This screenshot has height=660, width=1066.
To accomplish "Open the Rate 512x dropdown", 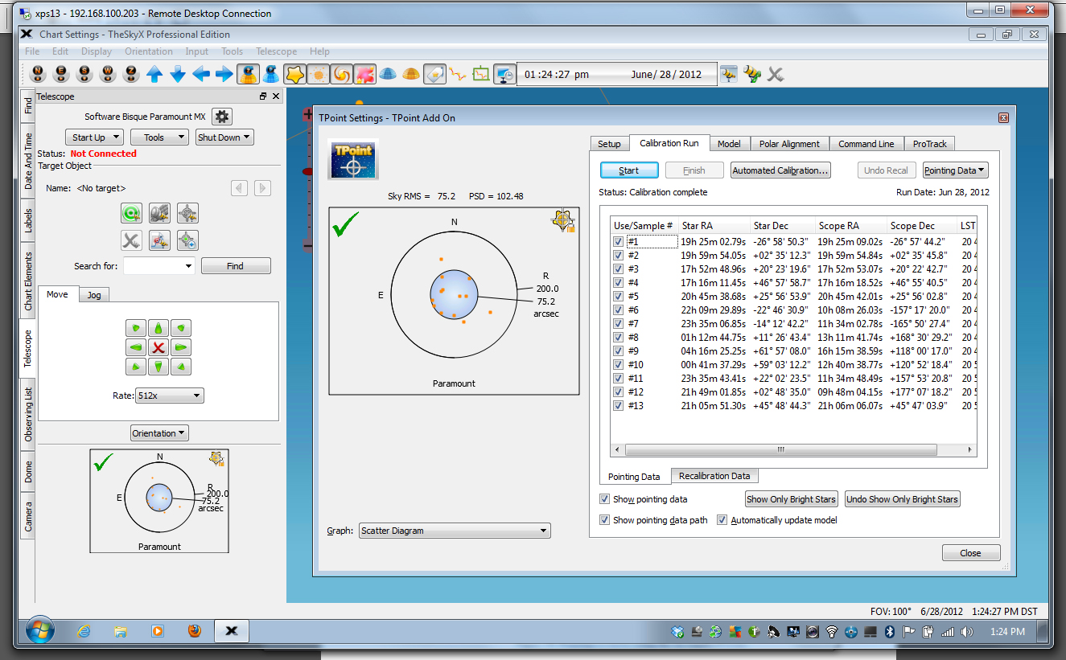I will click(170, 396).
